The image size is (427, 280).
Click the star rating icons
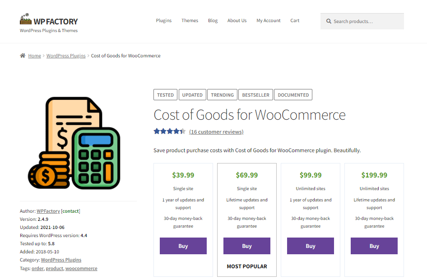pyautogui.click(x=169, y=131)
